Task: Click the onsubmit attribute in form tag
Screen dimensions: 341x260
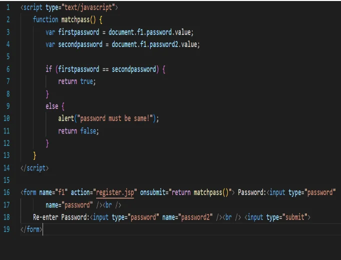Action: tap(153, 192)
